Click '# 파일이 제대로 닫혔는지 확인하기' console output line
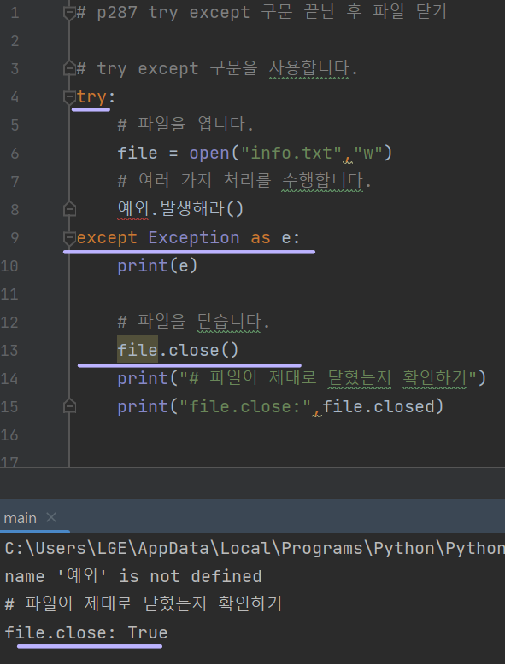Viewport: 505px width, 664px height. (144, 604)
